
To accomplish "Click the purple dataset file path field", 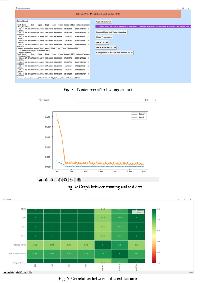I will pyautogui.click(x=143, y=26).
